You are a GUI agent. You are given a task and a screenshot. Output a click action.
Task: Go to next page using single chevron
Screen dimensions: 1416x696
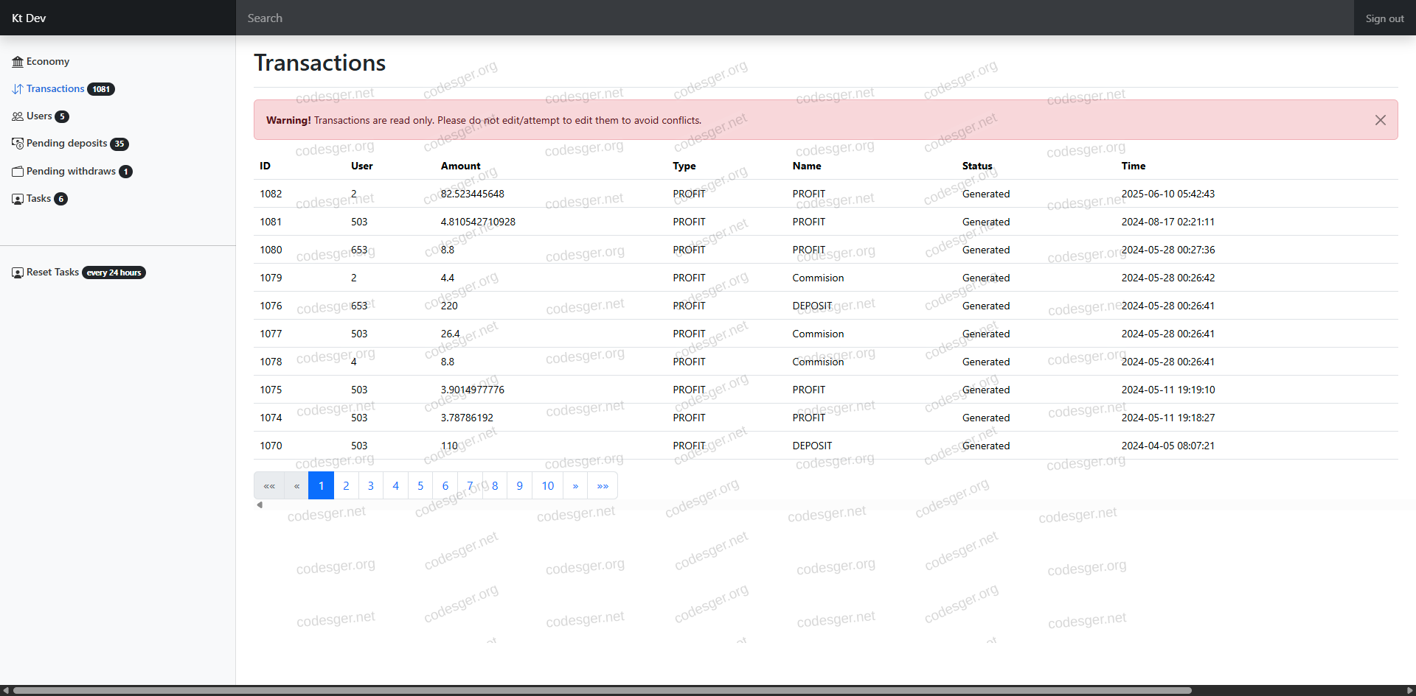pos(575,486)
